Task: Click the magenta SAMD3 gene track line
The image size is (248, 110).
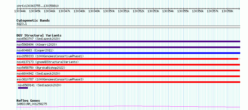Action: click(128, 107)
